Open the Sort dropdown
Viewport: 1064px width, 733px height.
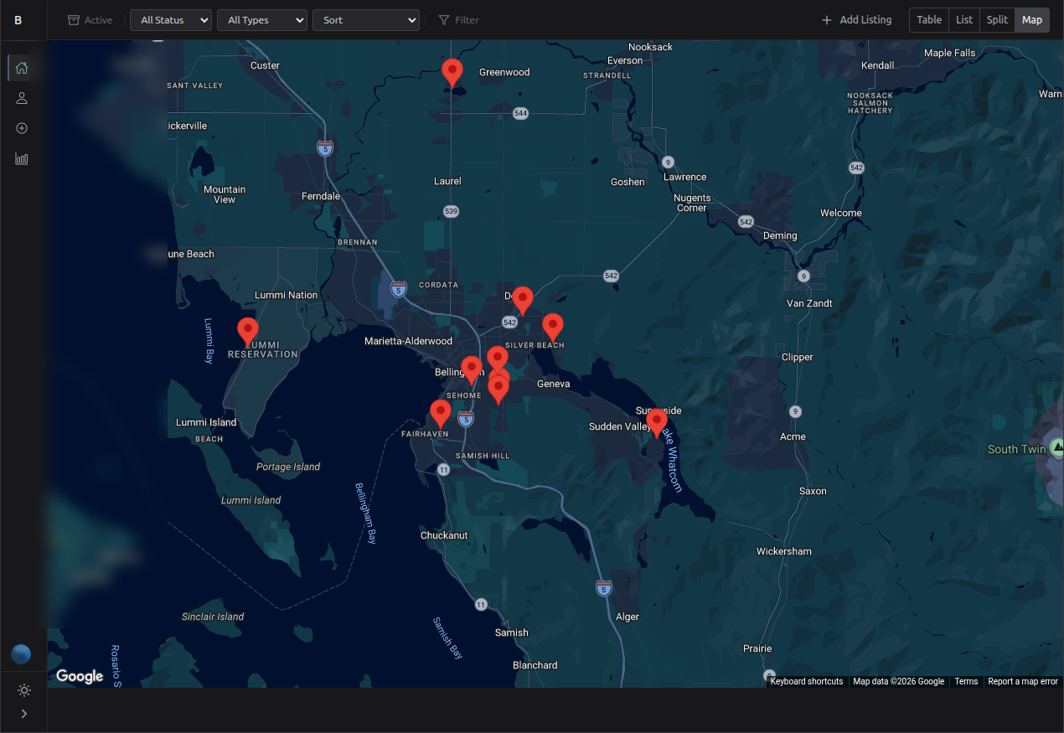coord(365,19)
